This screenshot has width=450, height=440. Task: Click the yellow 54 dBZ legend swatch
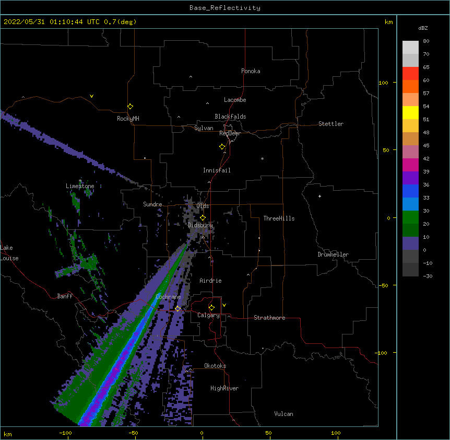click(x=410, y=112)
